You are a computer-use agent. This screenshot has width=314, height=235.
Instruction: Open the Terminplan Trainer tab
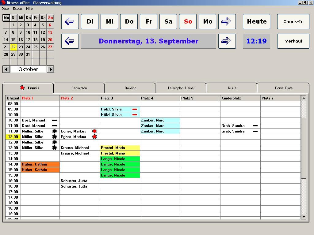coord(181,88)
